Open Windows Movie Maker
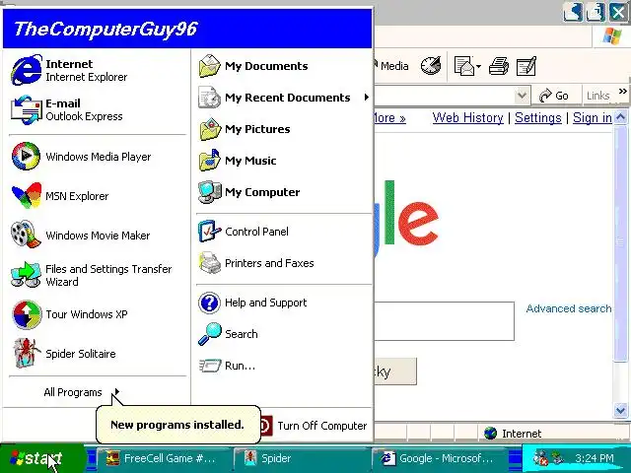Viewport: 631px width, 473px height. (x=97, y=236)
